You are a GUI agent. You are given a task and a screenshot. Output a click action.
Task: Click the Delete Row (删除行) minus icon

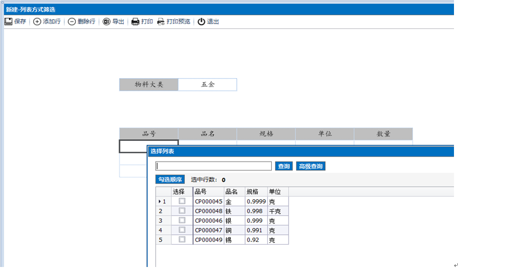point(71,22)
